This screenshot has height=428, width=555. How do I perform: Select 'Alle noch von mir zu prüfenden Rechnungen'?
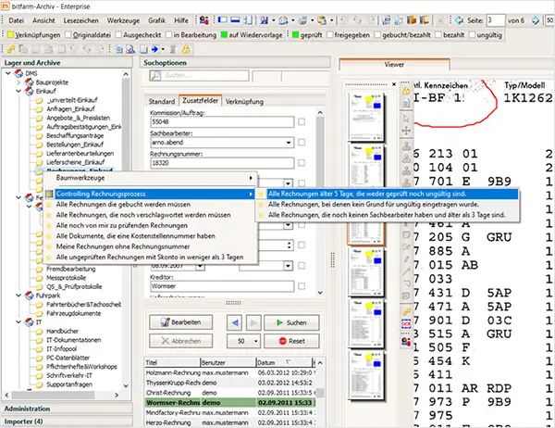pyautogui.click(x=150, y=225)
